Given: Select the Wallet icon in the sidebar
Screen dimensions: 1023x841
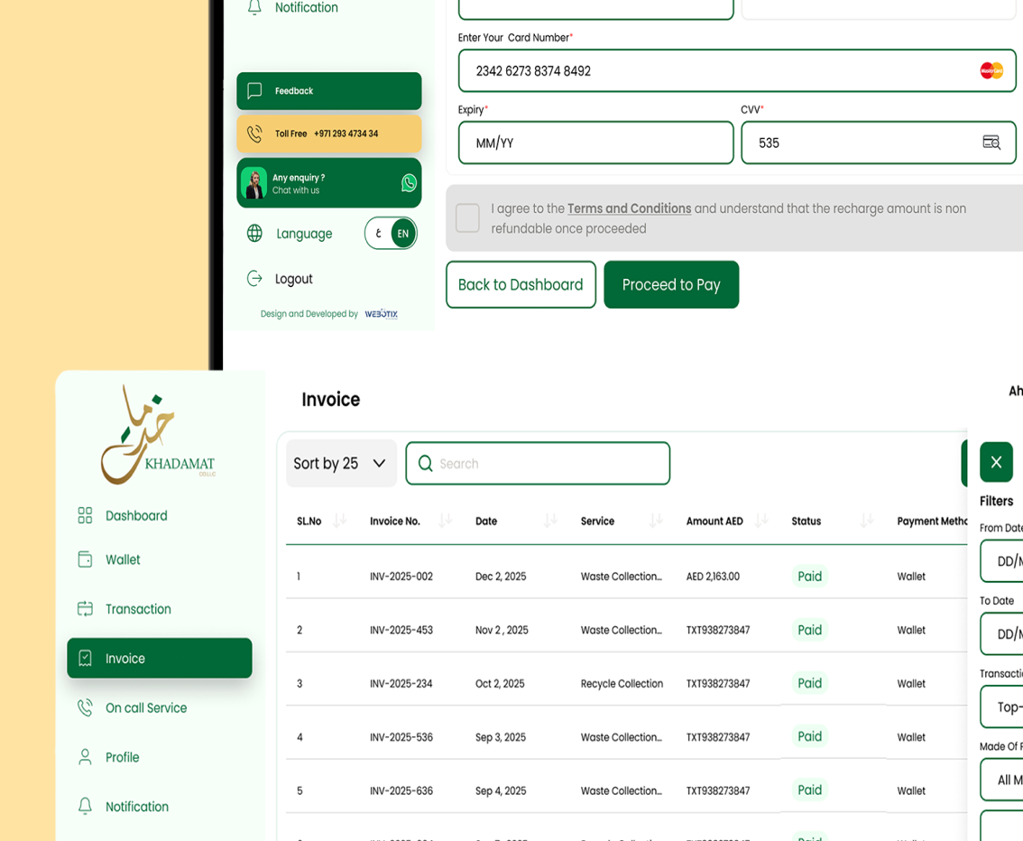Looking at the screenshot, I should click(86, 559).
